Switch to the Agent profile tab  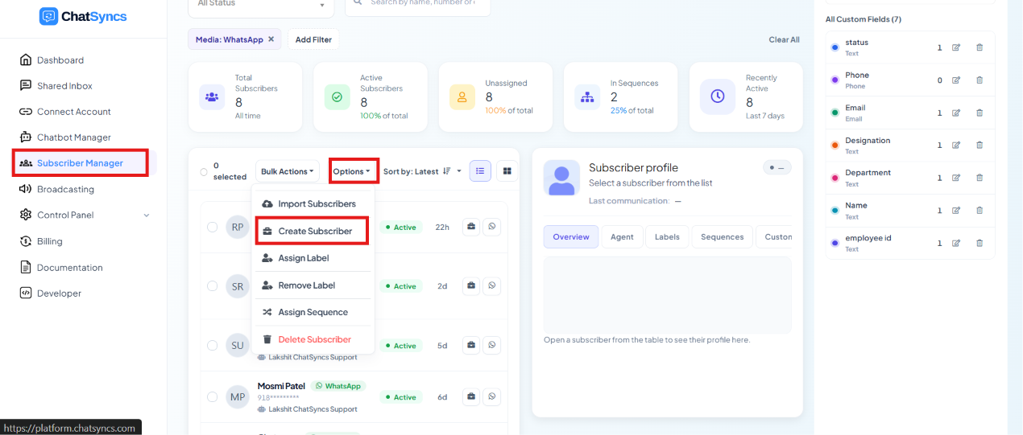622,236
